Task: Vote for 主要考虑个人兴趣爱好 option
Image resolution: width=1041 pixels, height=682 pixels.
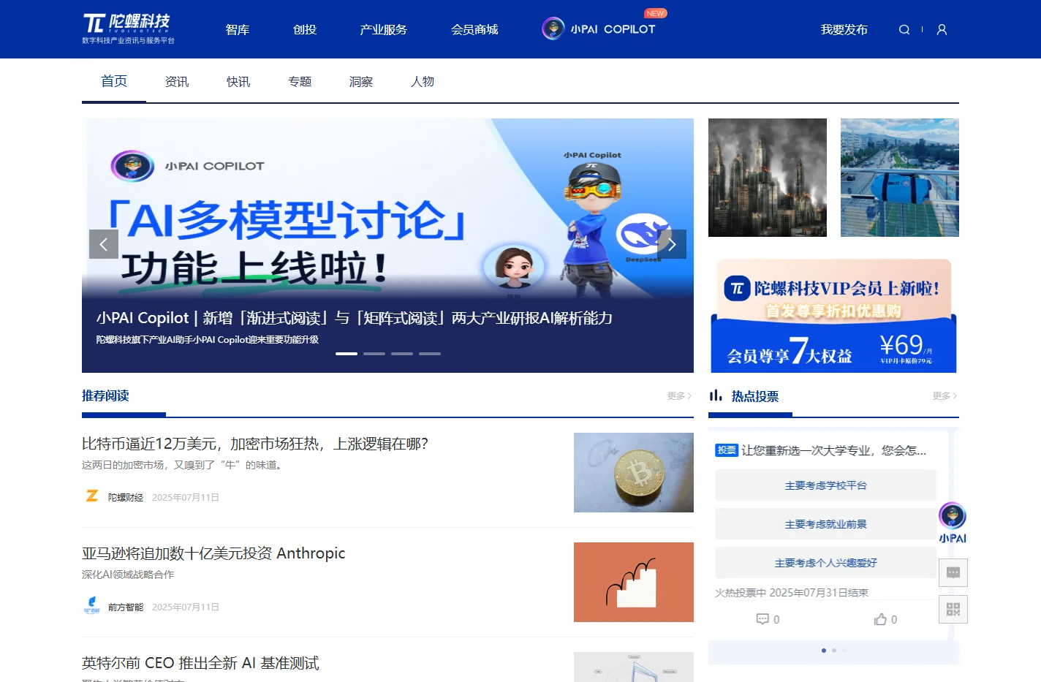Action: 825,563
